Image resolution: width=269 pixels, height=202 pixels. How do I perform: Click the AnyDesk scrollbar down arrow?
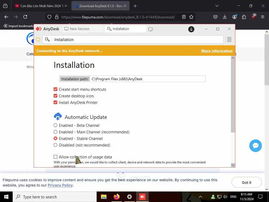233,165
